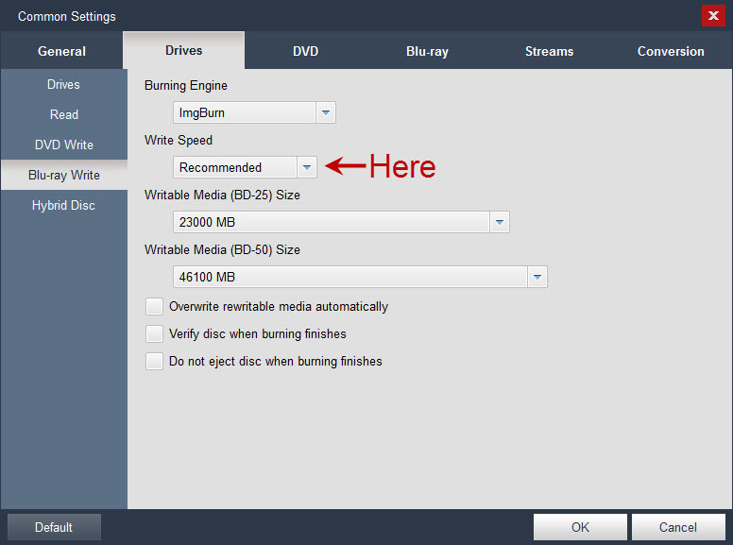Viewport: 733px width, 545px height.
Task: Click the 23000 MB size field
Action: pyautogui.click(x=331, y=222)
